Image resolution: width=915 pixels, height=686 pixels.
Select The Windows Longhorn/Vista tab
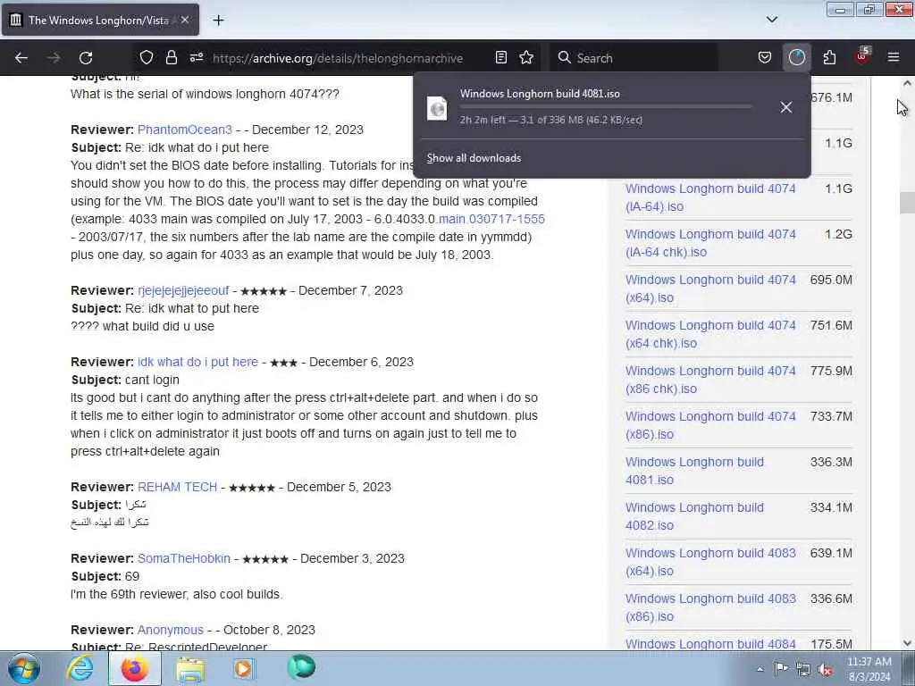coord(100,20)
